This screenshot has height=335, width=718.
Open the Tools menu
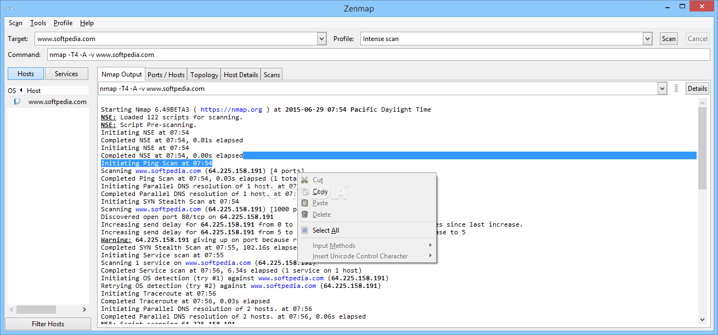pyautogui.click(x=38, y=23)
